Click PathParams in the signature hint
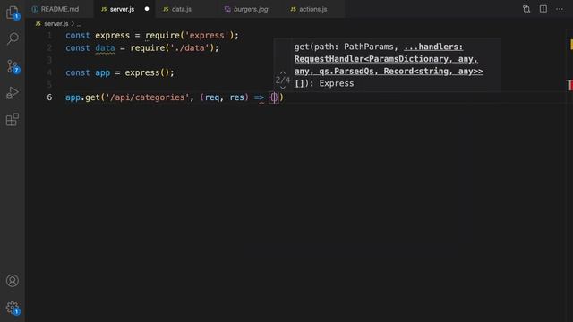Viewport: 573px width, 322px height. coord(368,47)
